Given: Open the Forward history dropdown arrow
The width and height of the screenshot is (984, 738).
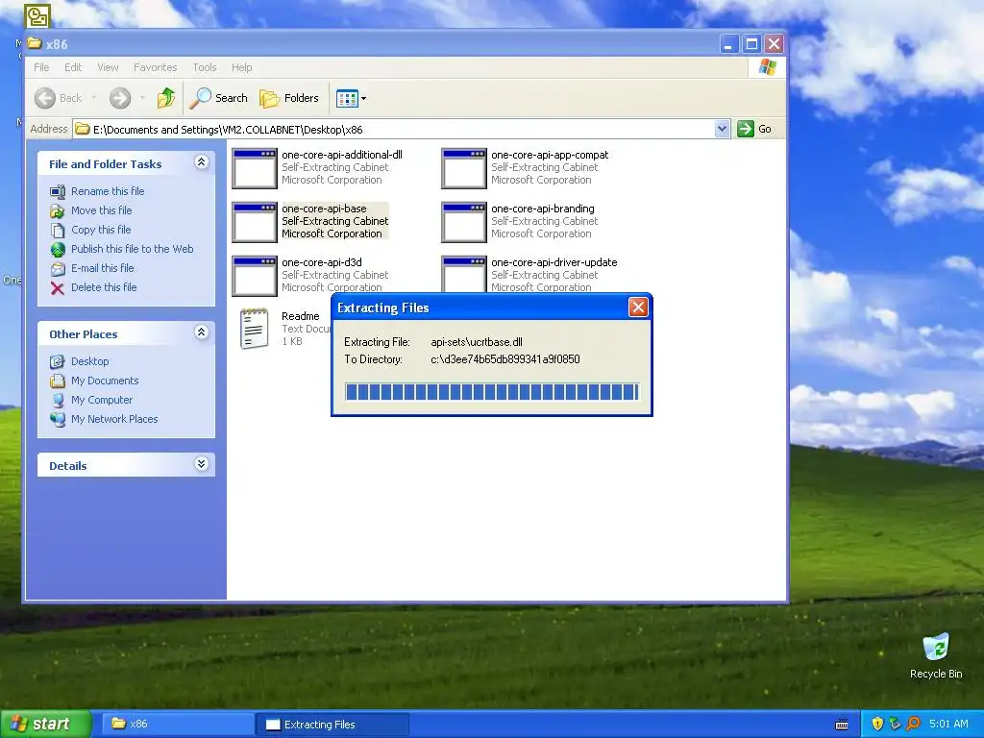Looking at the screenshot, I should (142, 98).
